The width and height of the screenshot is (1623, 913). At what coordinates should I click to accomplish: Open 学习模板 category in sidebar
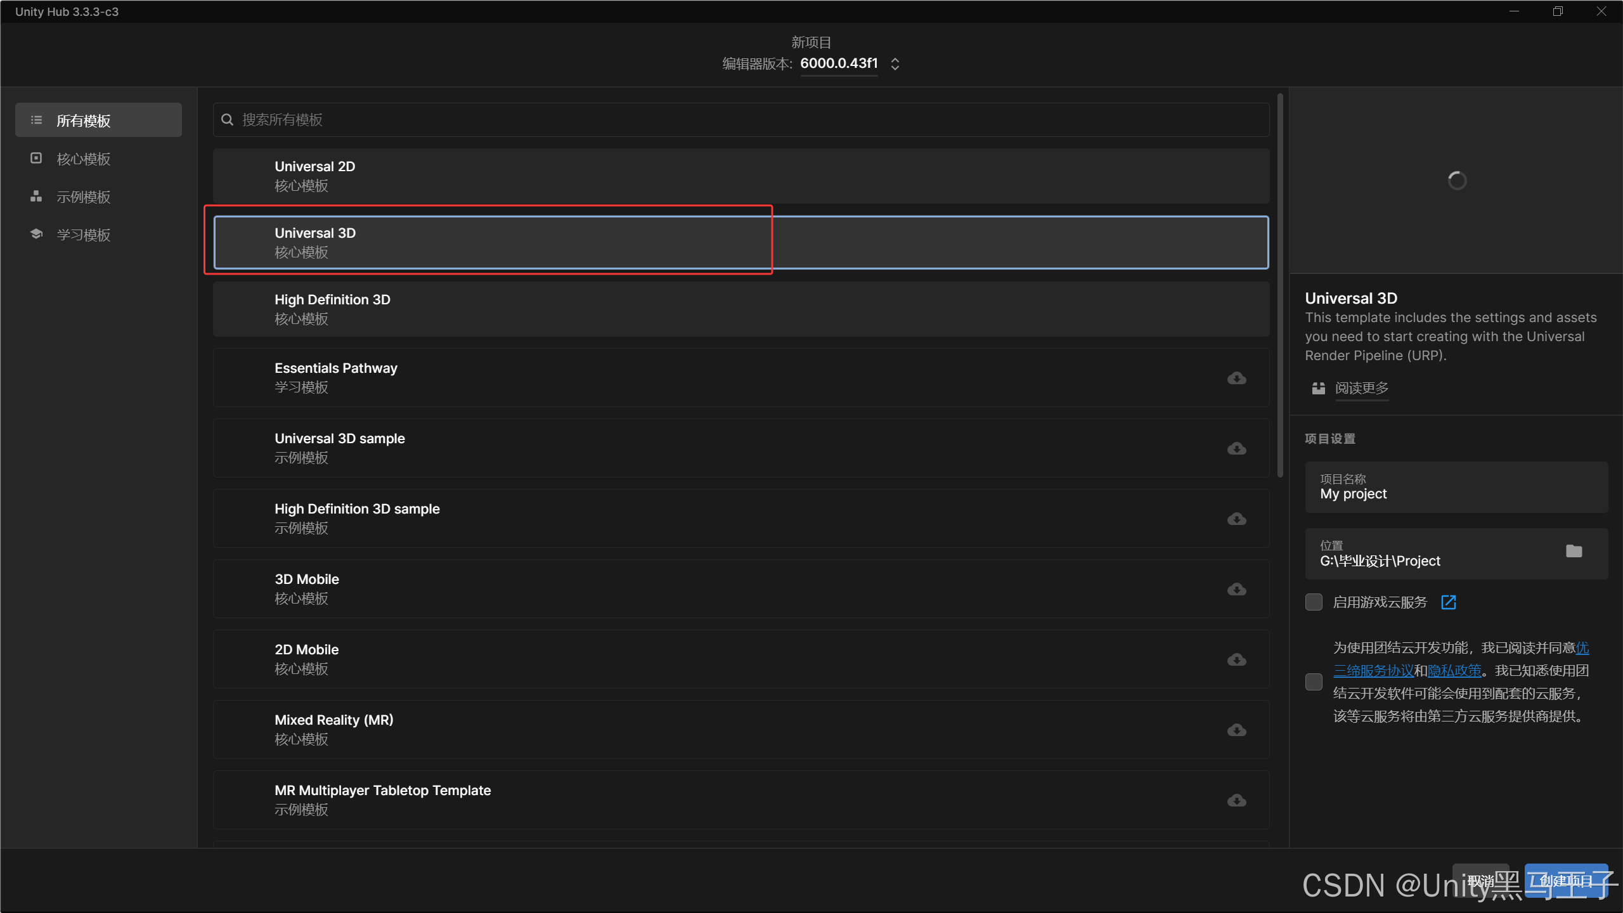tap(83, 235)
